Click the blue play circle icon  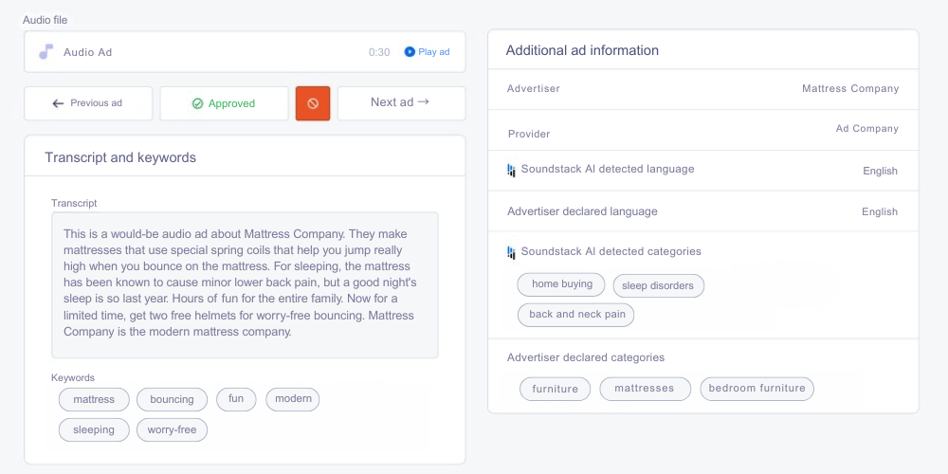[410, 52]
